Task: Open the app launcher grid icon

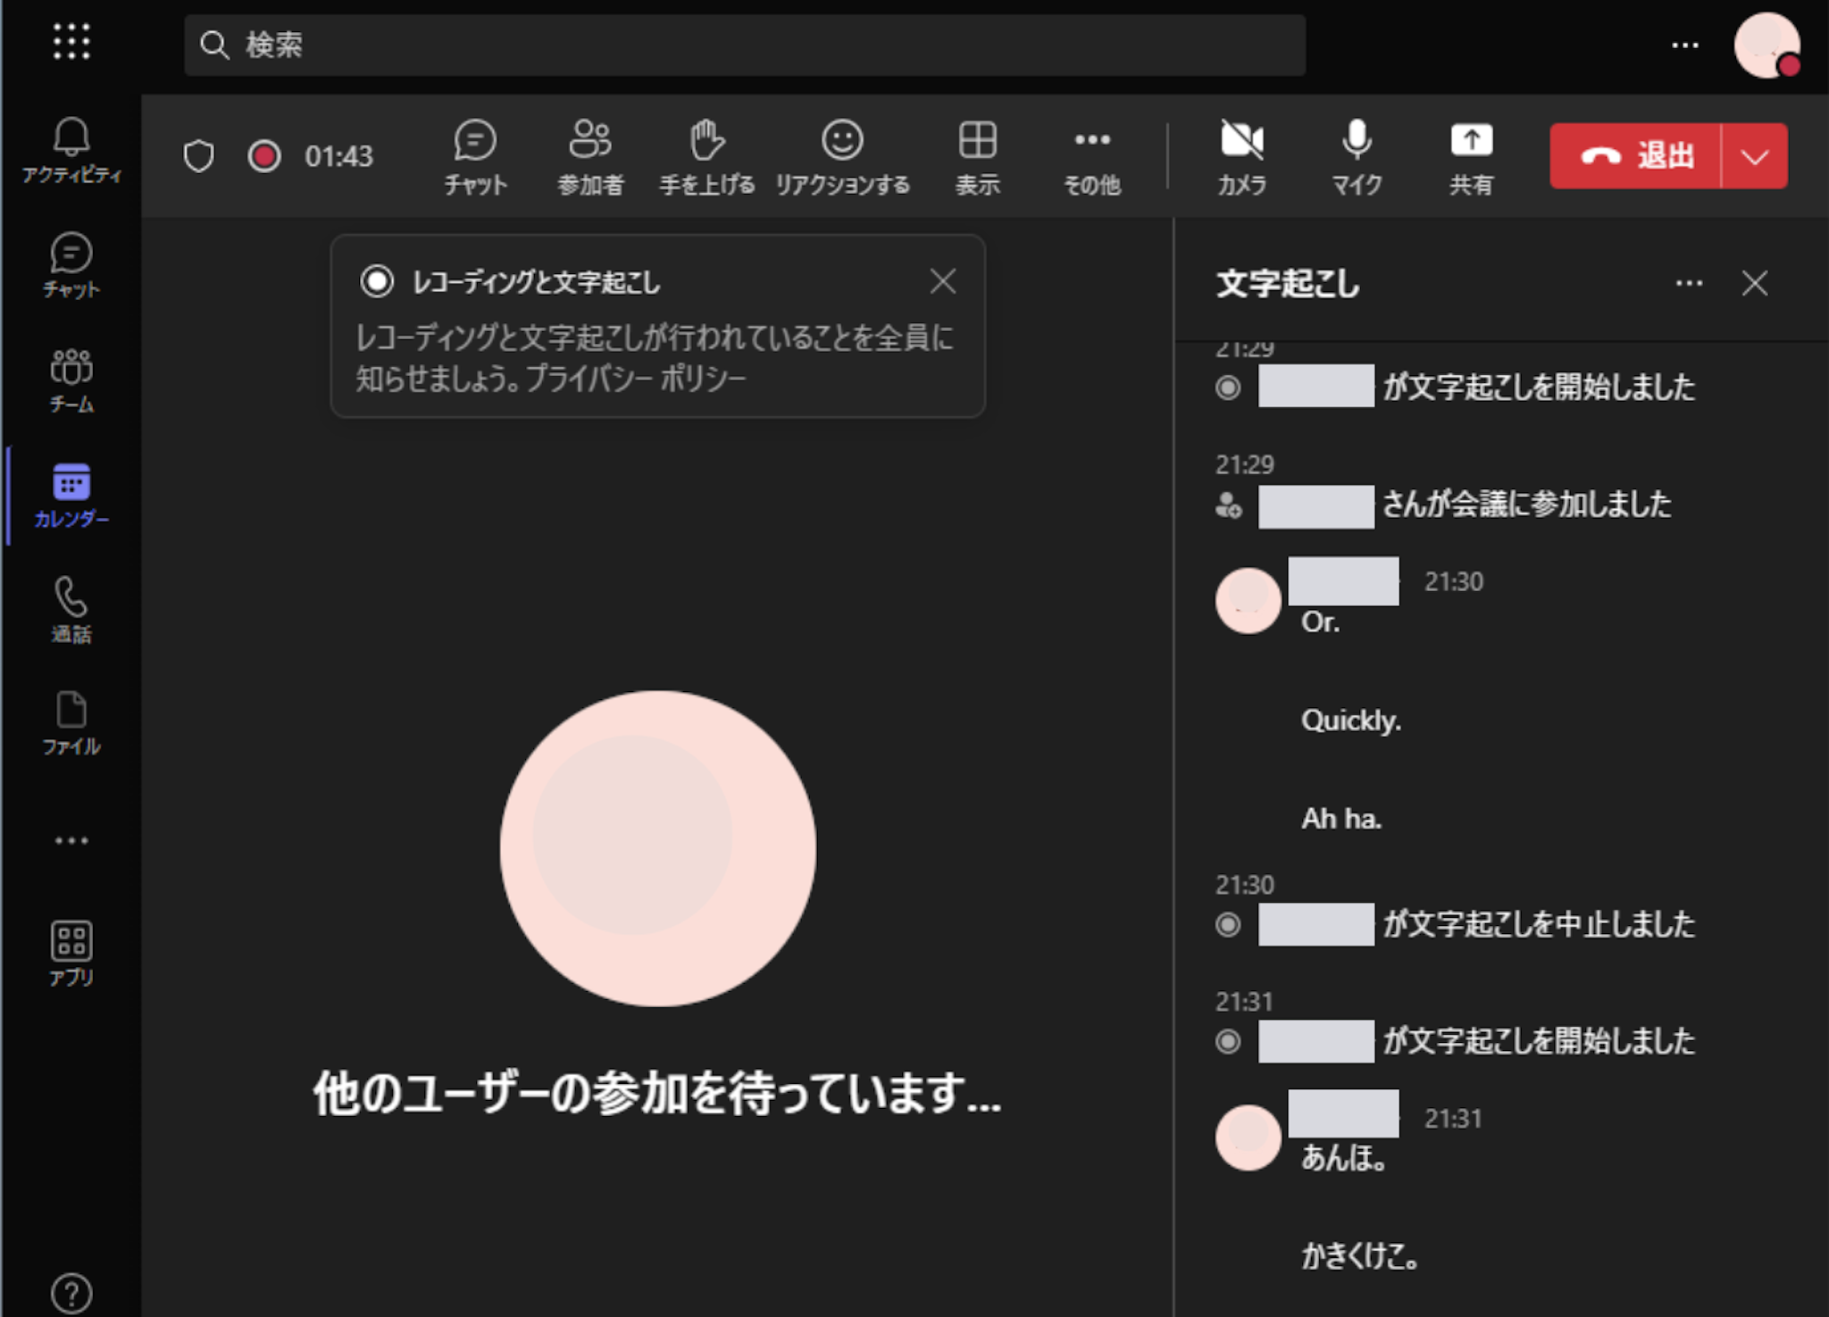Action: pyautogui.click(x=71, y=42)
